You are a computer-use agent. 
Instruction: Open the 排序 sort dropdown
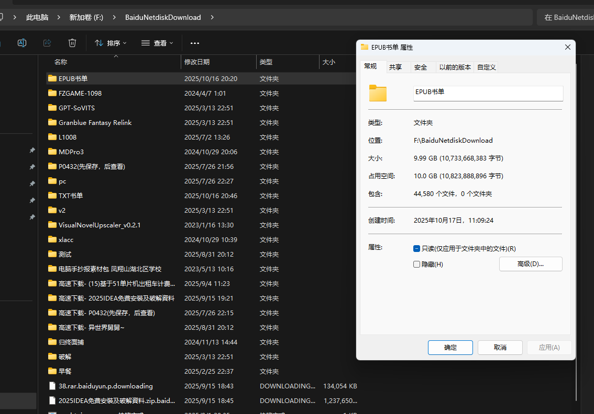pos(111,43)
